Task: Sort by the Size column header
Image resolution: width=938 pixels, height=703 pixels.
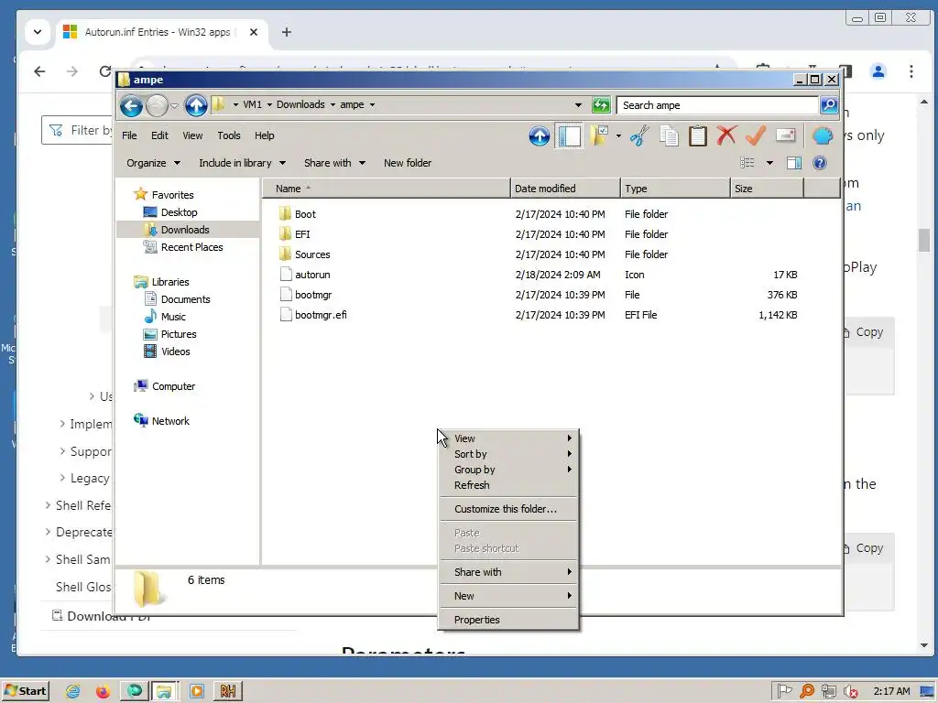Action: pyautogui.click(x=767, y=189)
